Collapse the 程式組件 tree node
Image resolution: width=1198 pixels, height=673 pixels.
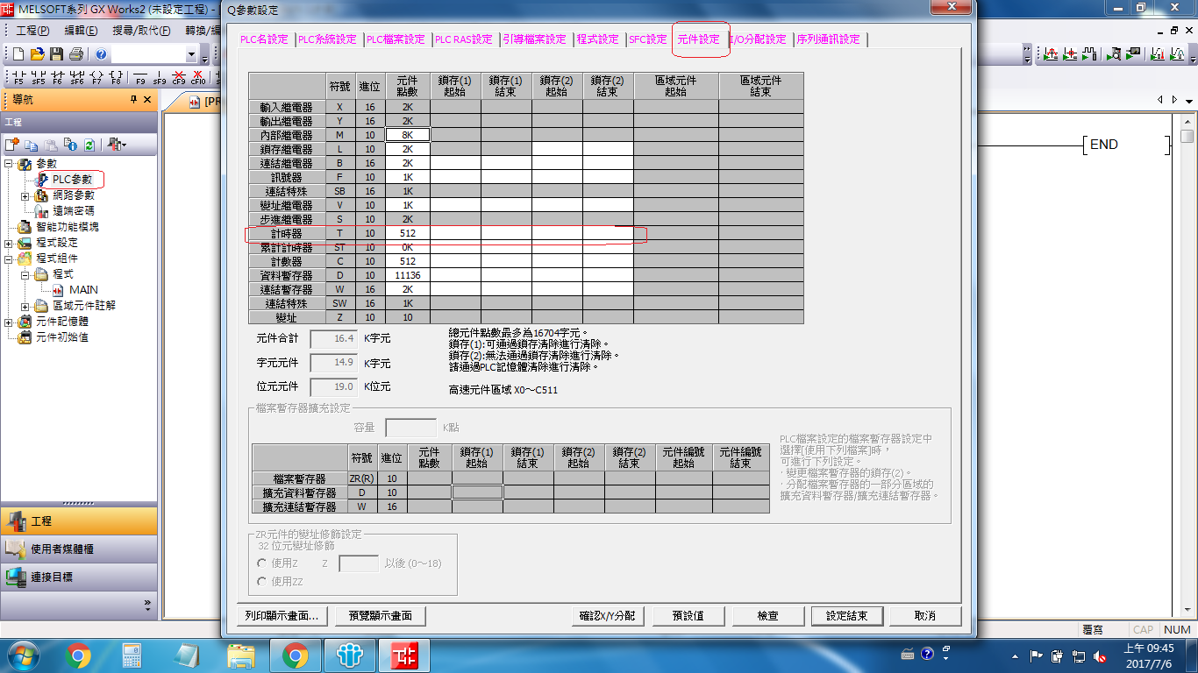9,259
